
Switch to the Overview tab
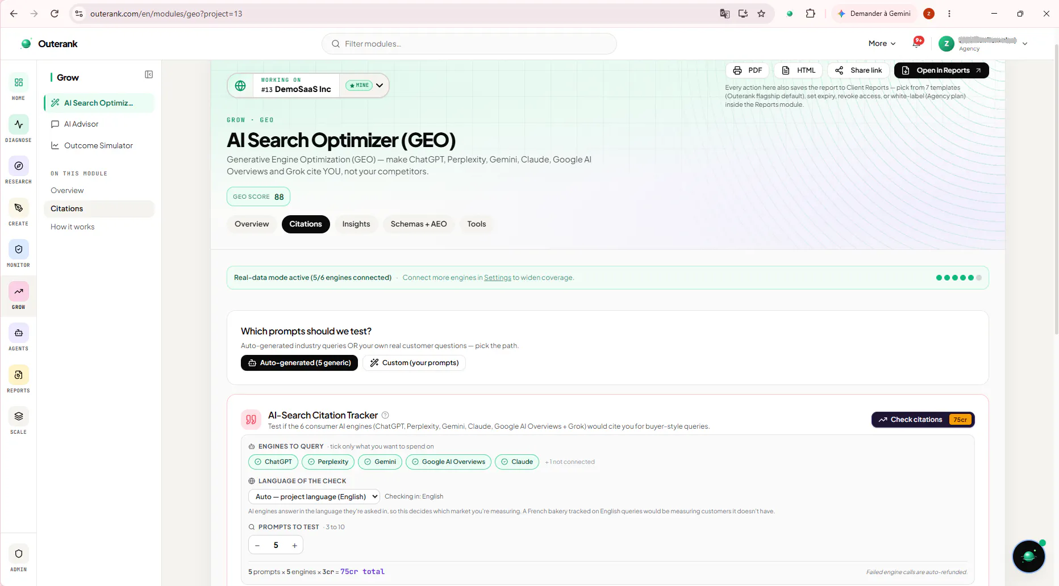[252, 224]
